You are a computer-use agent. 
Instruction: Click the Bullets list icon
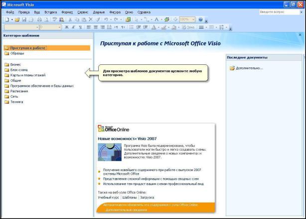[132, 27]
